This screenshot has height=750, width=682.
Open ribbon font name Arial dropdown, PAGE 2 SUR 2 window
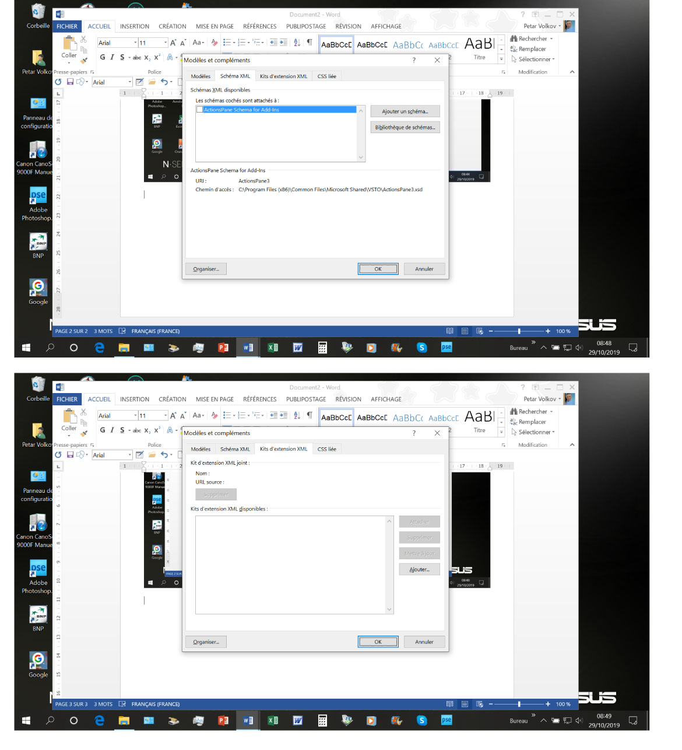point(135,43)
